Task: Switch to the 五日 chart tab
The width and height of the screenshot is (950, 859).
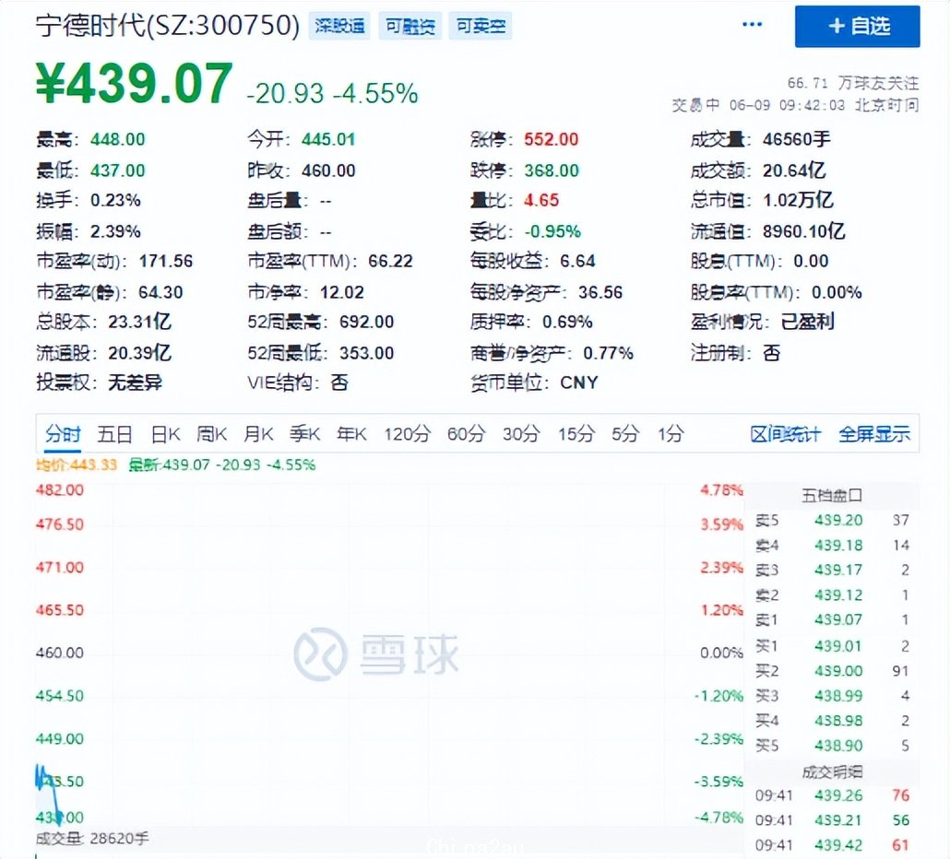Action: pyautogui.click(x=114, y=434)
